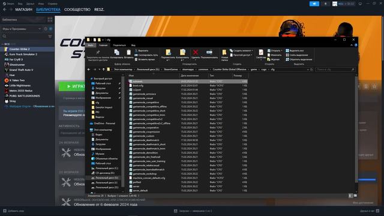Open Вид tab in Explorer
This screenshot has width=384, height=216.
[x=133, y=46]
